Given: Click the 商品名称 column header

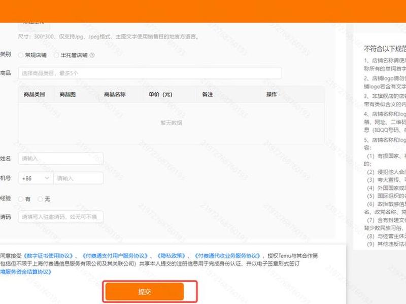Looking at the screenshot, I should point(115,94).
